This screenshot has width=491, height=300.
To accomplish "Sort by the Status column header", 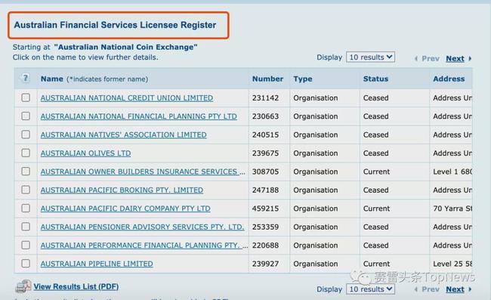I will [x=375, y=79].
